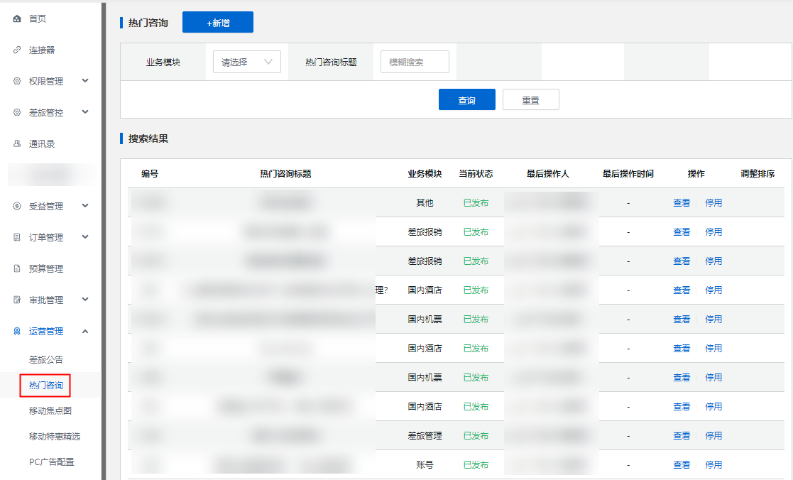Image resolution: width=793 pixels, height=480 pixels.
Task: Focus the 模糊搜索 title input field
Action: pos(415,62)
